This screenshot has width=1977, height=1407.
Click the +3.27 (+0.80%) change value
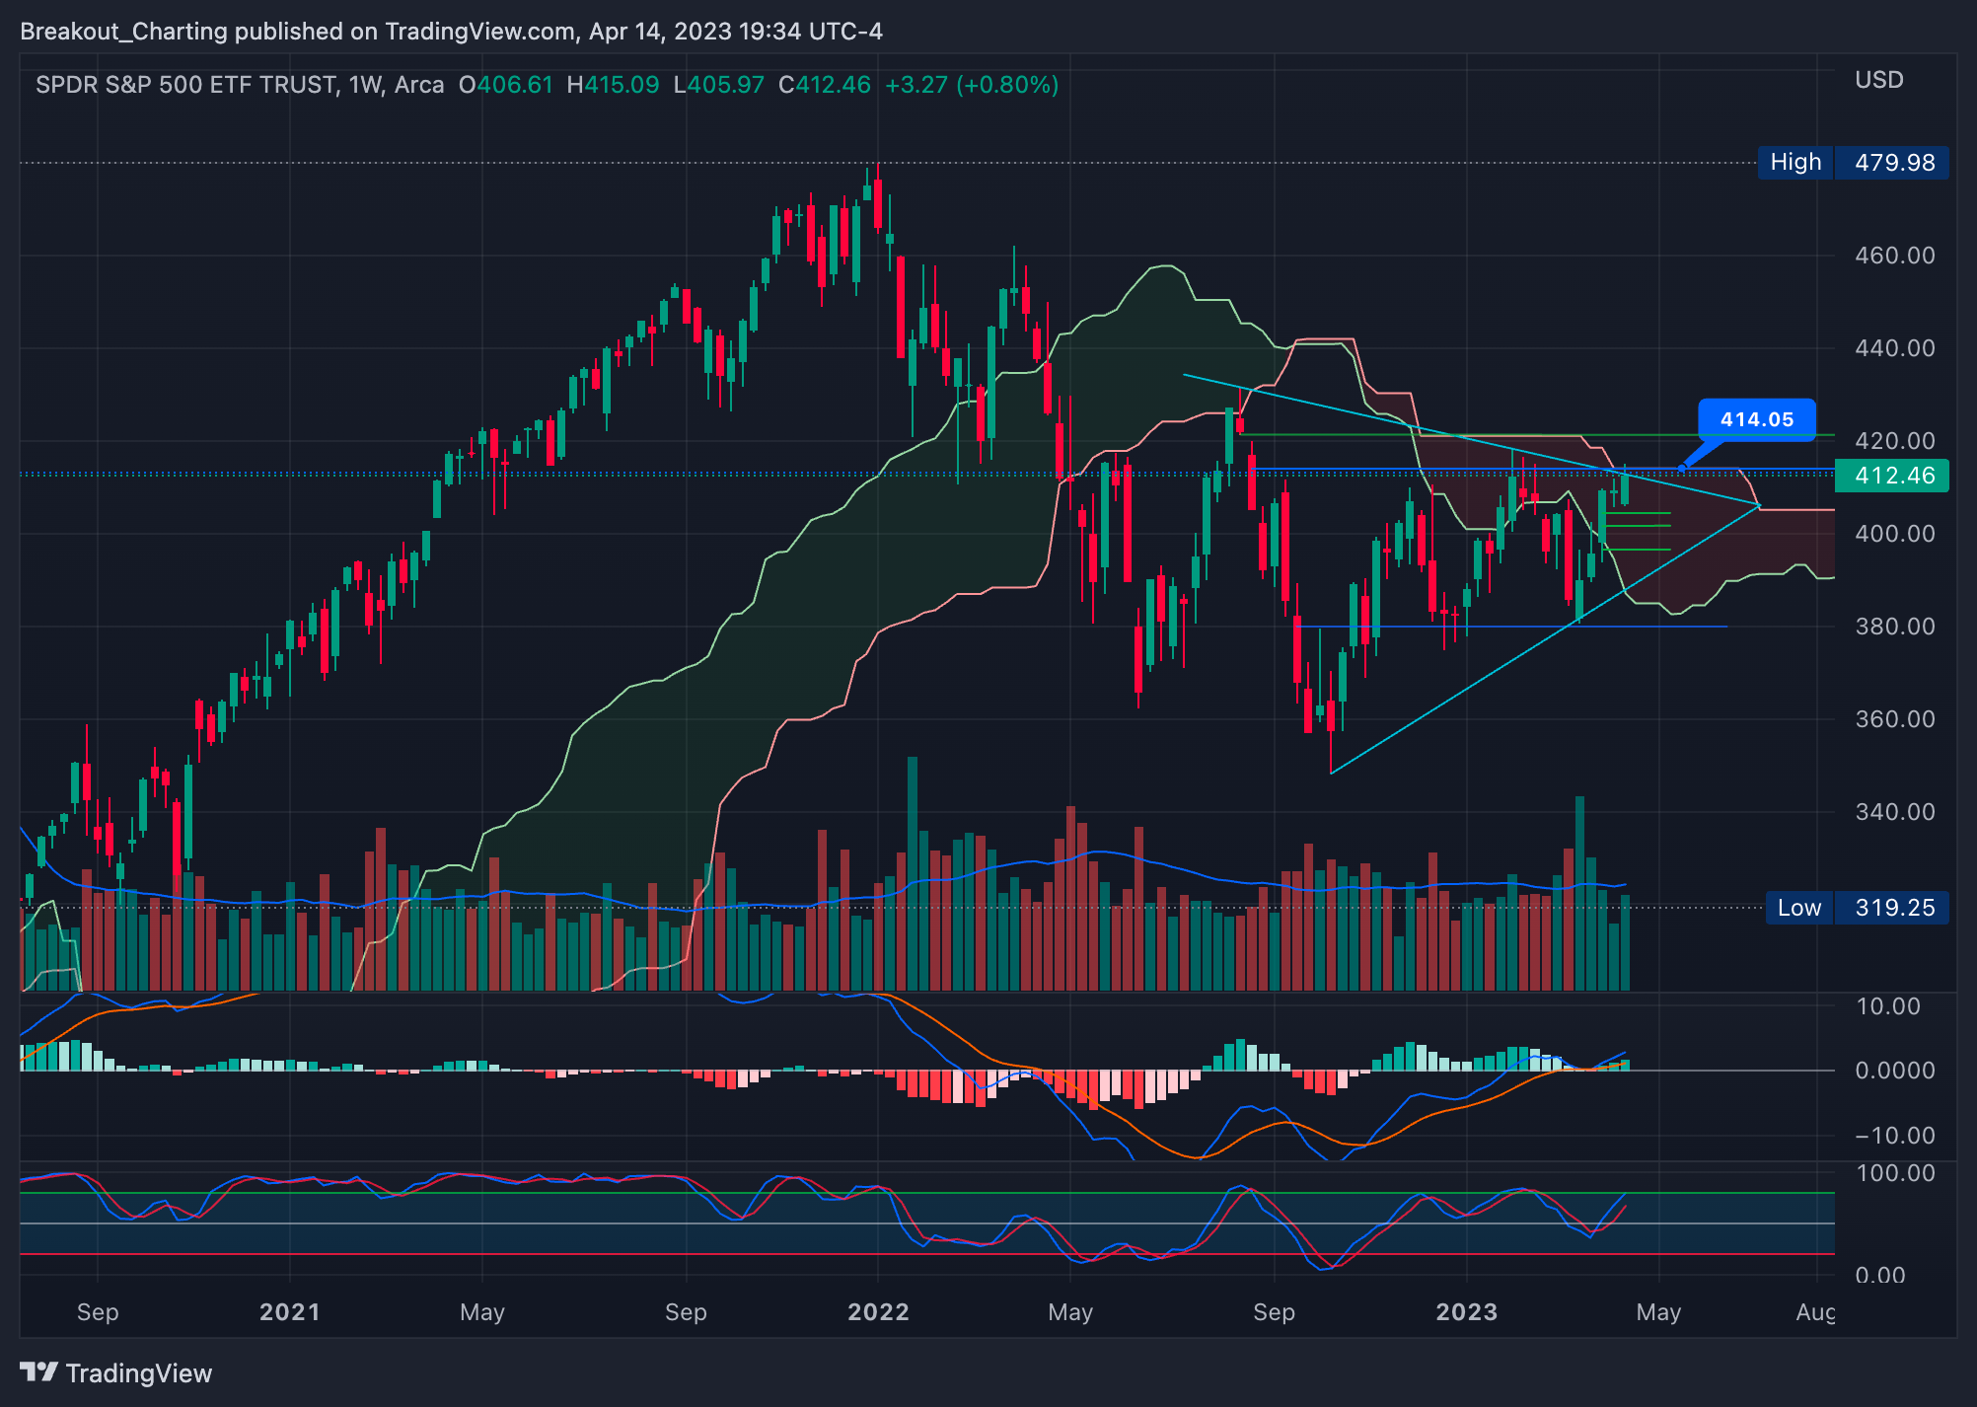tap(972, 85)
